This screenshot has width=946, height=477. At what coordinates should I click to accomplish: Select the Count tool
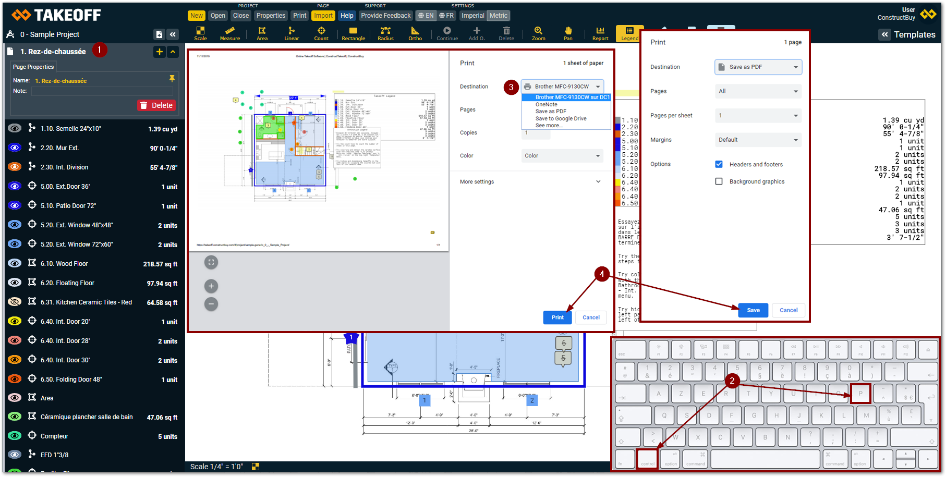coord(321,33)
